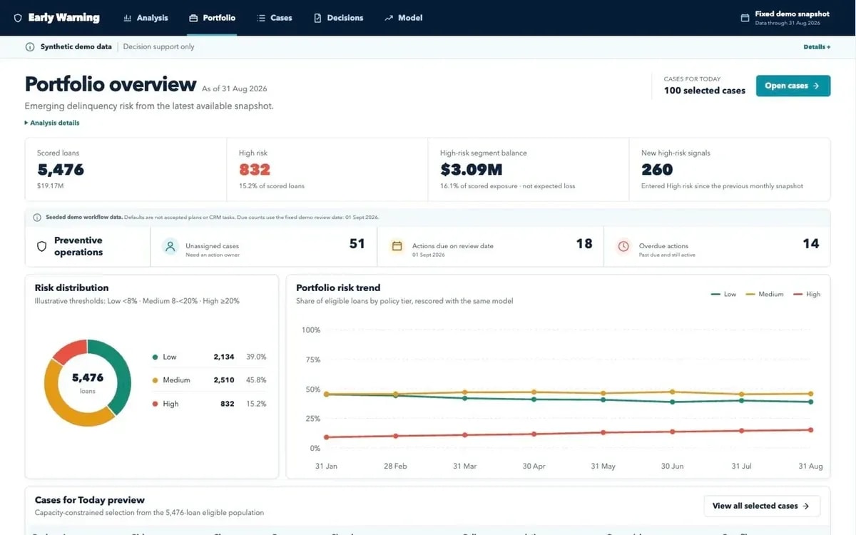Toggle the Low series in trend legend

pos(723,294)
